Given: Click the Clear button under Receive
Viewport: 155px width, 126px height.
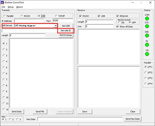Looking at the screenshot, I should click(x=133, y=111).
